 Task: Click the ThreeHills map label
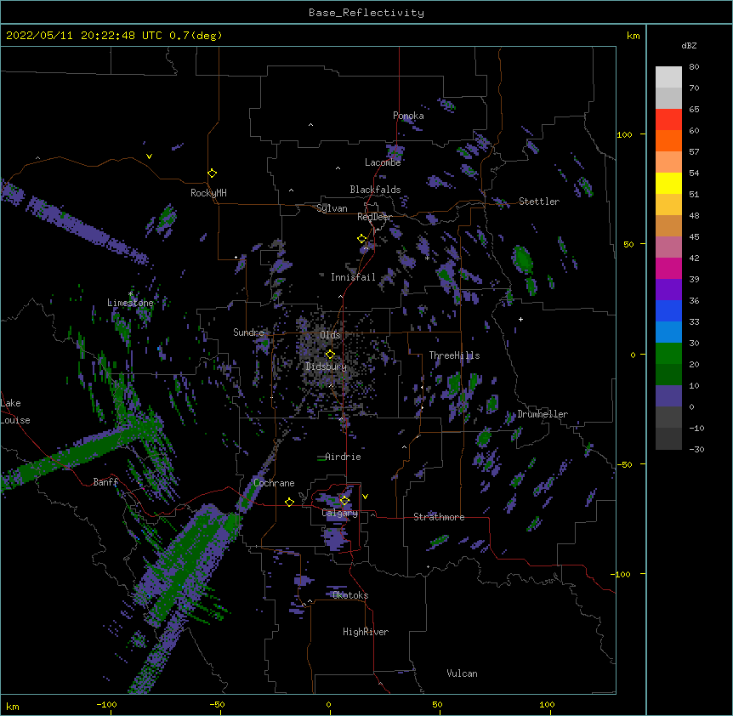(454, 355)
